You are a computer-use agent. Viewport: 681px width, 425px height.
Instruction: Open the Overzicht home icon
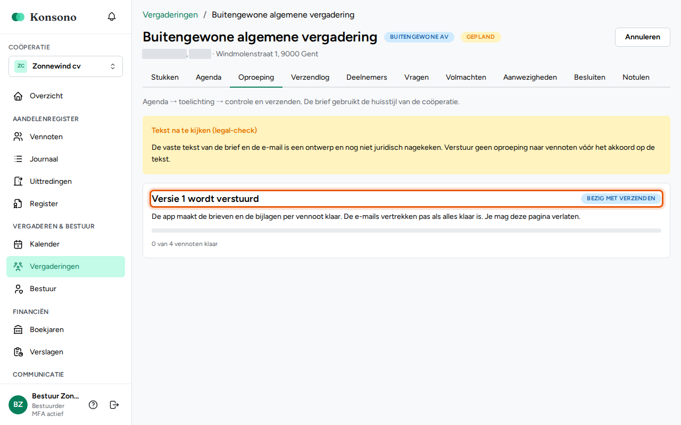18,96
